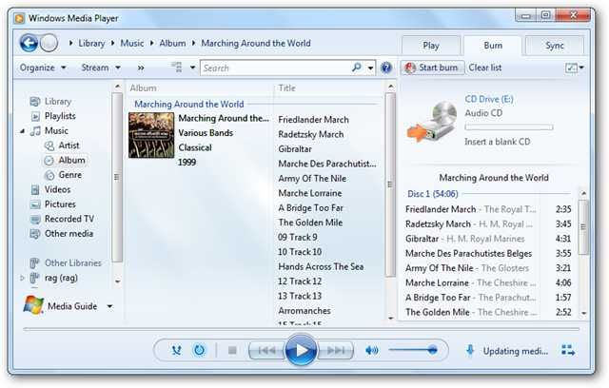Select the Hands Across The Sea track
Screen dimensions: 609x388
(x=321, y=267)
